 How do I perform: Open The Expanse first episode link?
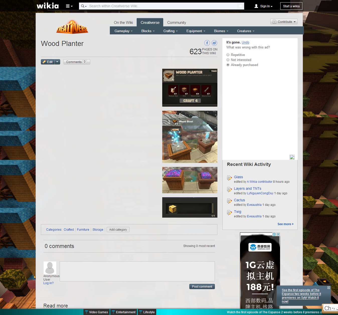(301, 296)
